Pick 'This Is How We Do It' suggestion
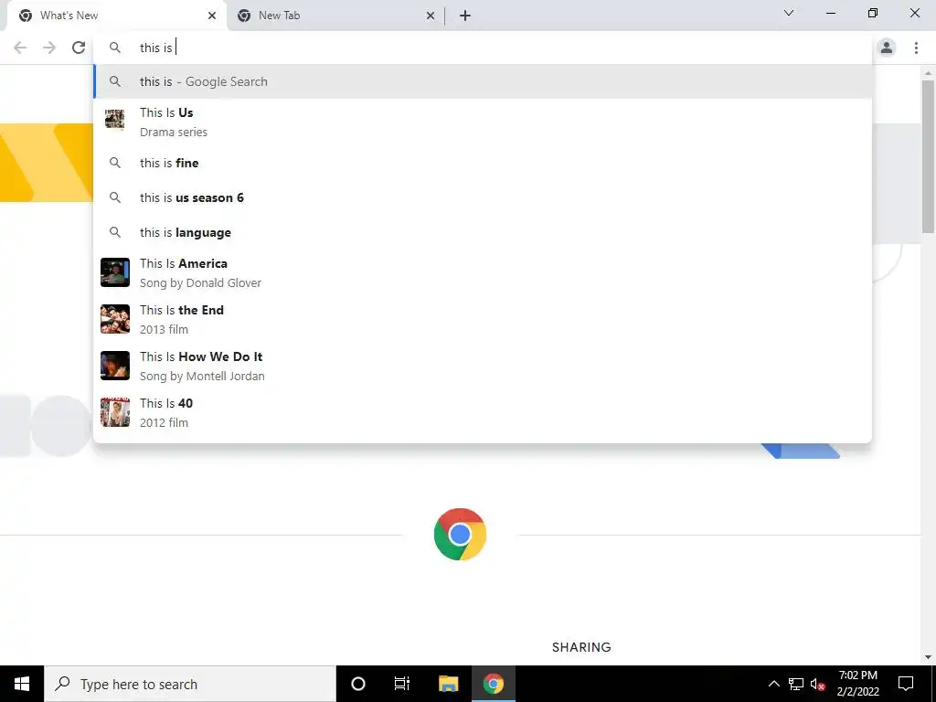This screenshot has width=936, height=702. click(x=483, y=366)
